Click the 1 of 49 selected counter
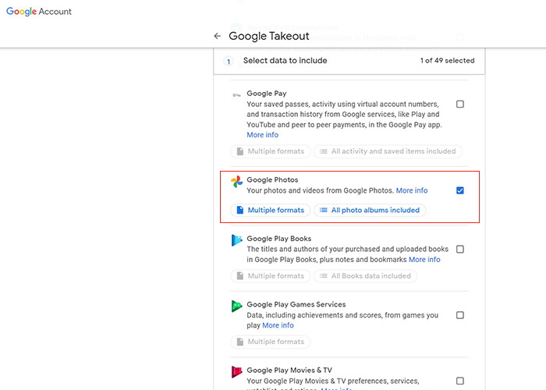Screen dimensions: 546x390 coord(447,61)
